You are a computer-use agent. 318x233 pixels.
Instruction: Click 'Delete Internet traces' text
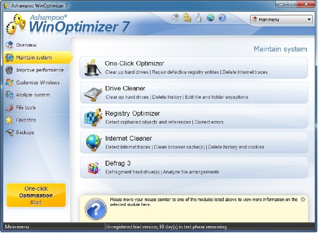coord(245,72)
